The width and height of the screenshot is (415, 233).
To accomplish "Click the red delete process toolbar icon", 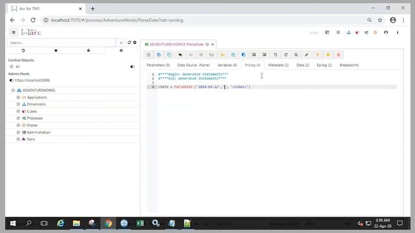I will (338, 54).
